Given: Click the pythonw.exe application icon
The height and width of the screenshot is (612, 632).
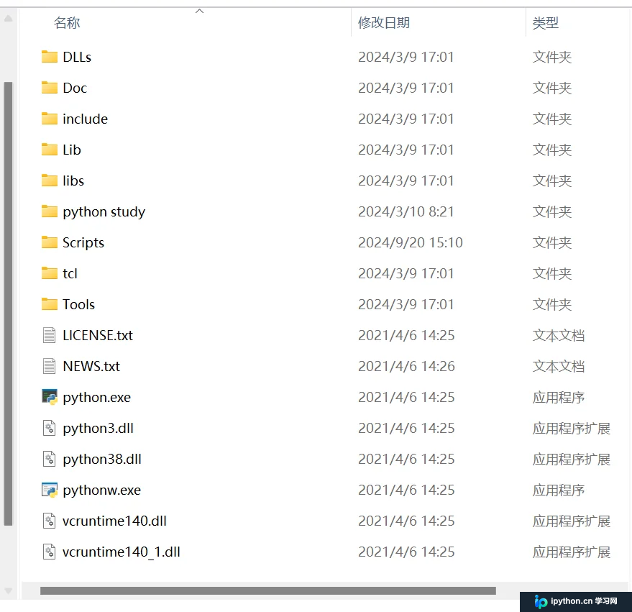Looking at the screenshot, I should click(x=50, y=490).
